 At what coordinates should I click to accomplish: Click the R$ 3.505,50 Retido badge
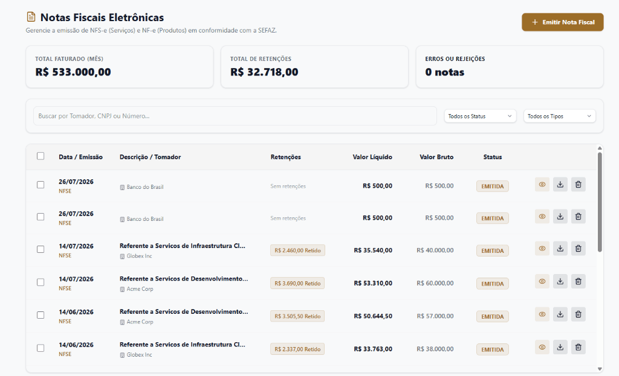click(x=297, y=316)
